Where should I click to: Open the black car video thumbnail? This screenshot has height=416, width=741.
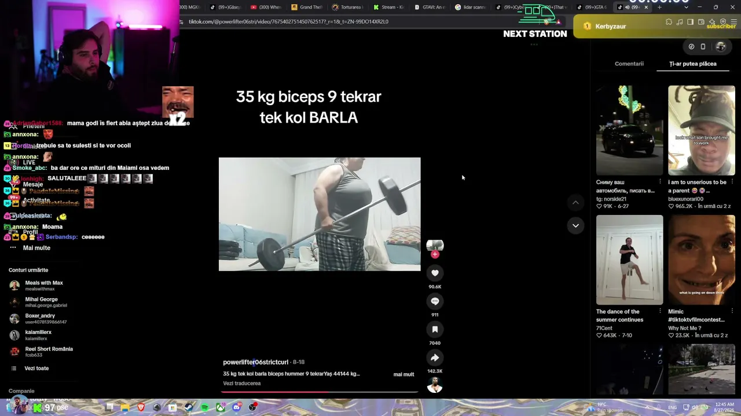(629, 131)
